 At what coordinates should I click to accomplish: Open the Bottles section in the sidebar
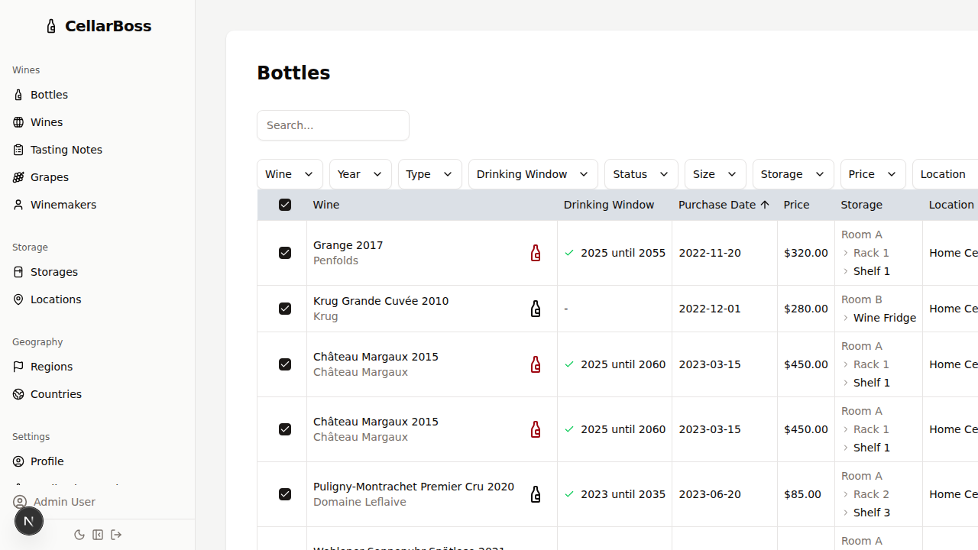click(x=49, y=94)
